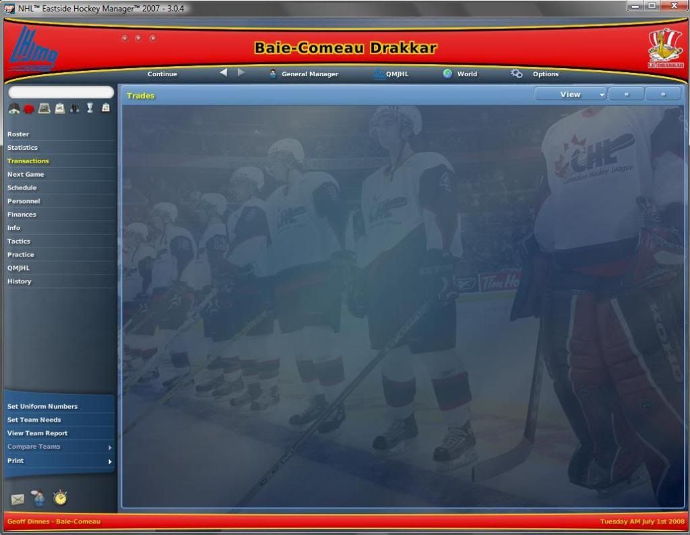The image size is (690, 535).
Task: Click the Geoff Dinnes - Baie-Comeau status text
Action: (x=54, y=522)
